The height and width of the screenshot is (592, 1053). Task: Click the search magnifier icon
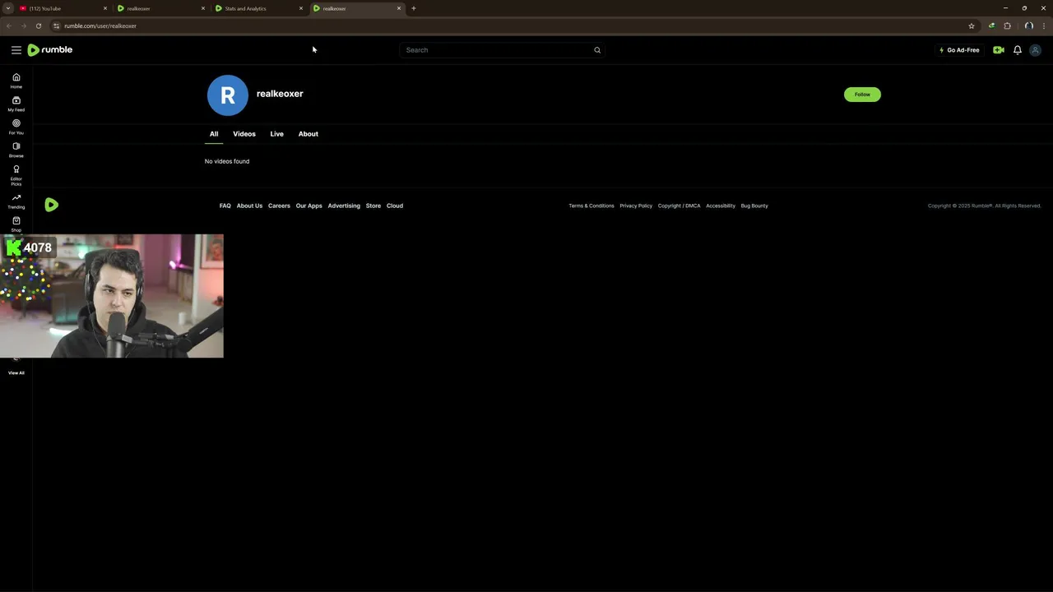[597, 50]
